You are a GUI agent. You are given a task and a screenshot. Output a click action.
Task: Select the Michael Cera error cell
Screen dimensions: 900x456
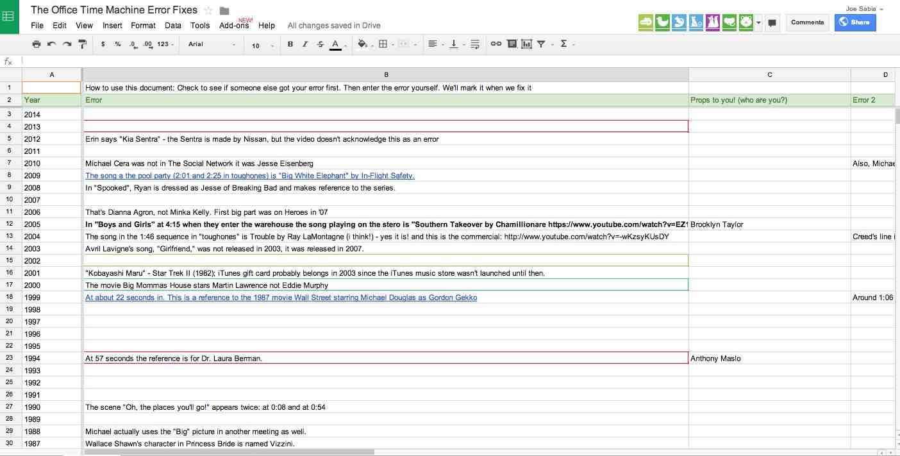click(x=386, y=164)
